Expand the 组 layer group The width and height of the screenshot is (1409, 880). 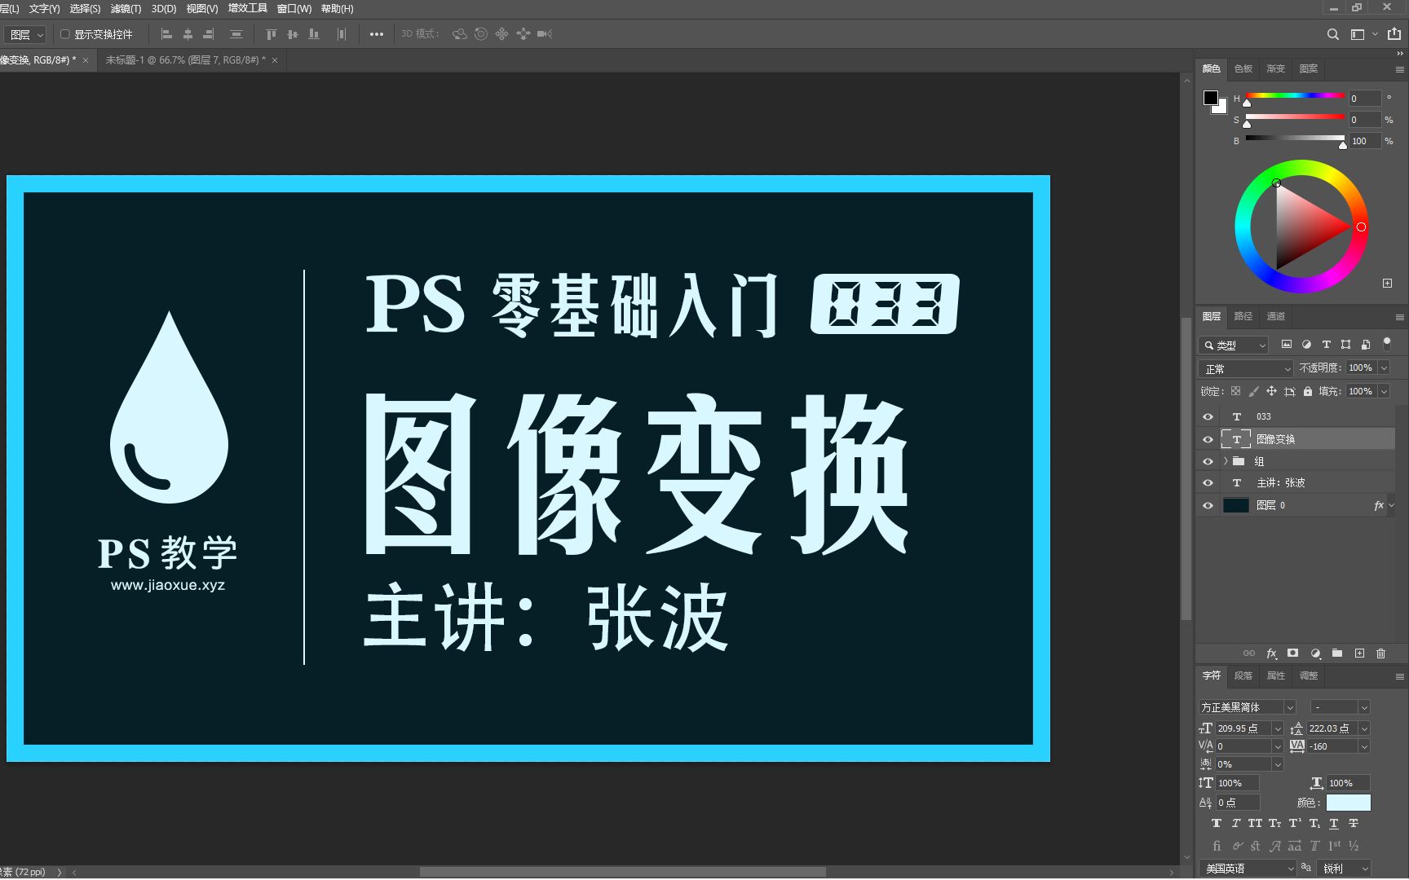click(x=1225, y=461)
